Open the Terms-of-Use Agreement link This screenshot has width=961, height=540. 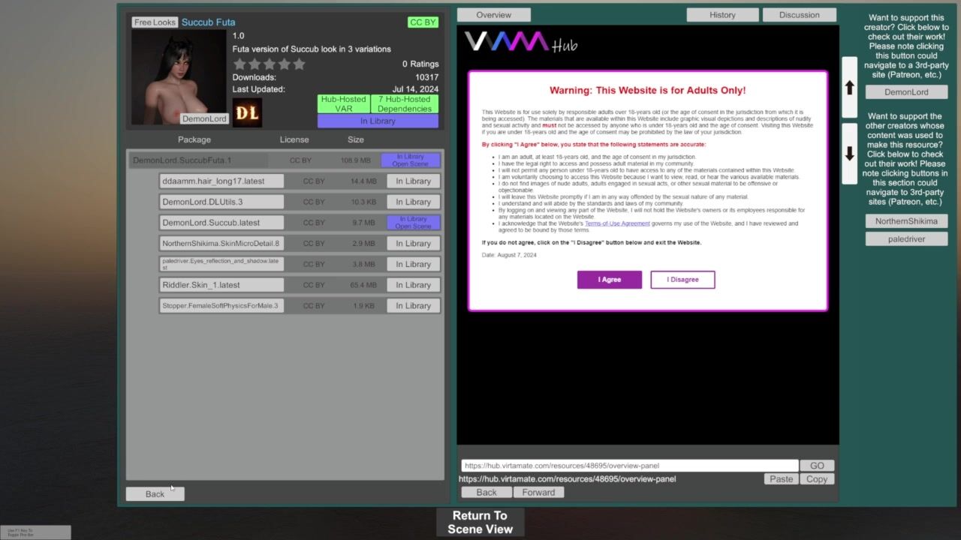[x=617, y=223]
